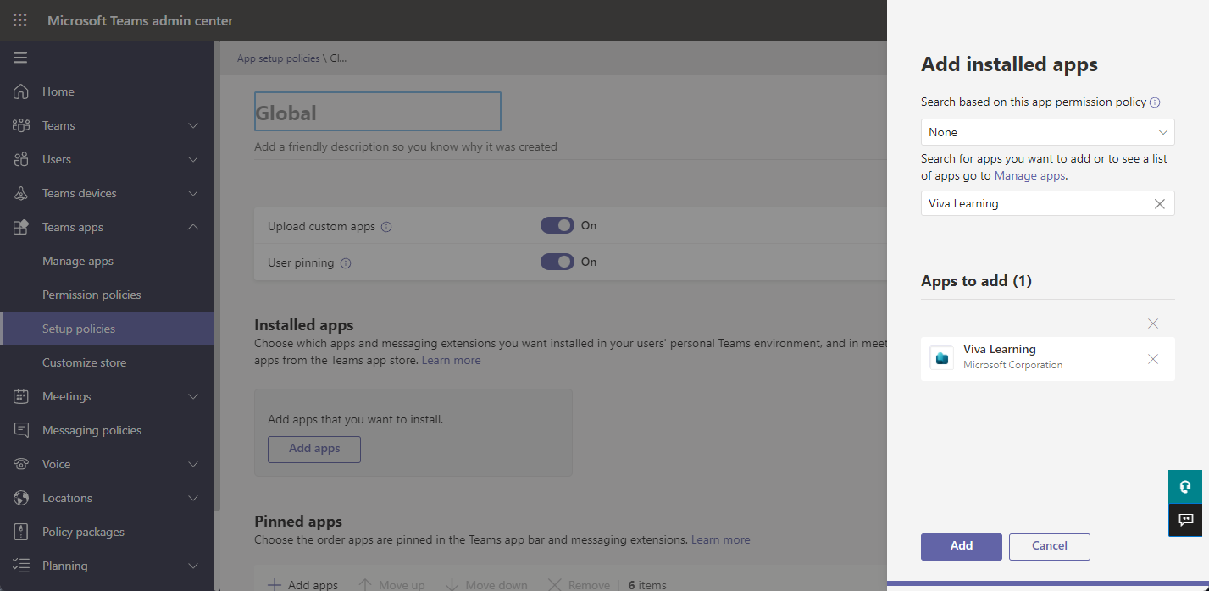The image size is (1209, 591).
Task: Expand the Meetings section
Action: 68,395
